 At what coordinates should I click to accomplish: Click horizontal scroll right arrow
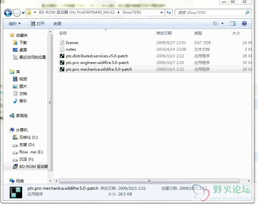pyautogui.click(x=249, y=181)
